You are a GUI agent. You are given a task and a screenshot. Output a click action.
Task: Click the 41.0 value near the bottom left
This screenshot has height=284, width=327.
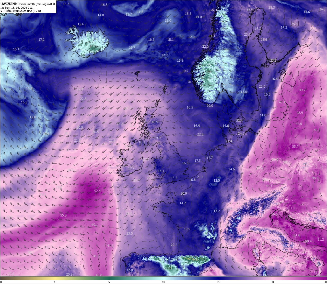click(x=96, y=256)
